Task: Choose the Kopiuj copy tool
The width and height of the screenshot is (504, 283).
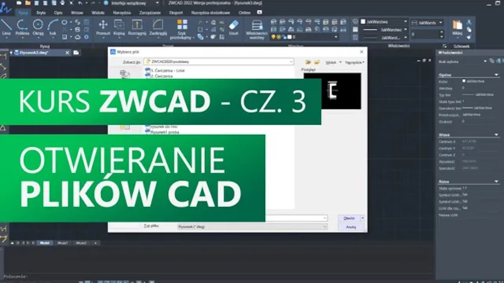Action: pyautogui.click(x=119, y=28)
